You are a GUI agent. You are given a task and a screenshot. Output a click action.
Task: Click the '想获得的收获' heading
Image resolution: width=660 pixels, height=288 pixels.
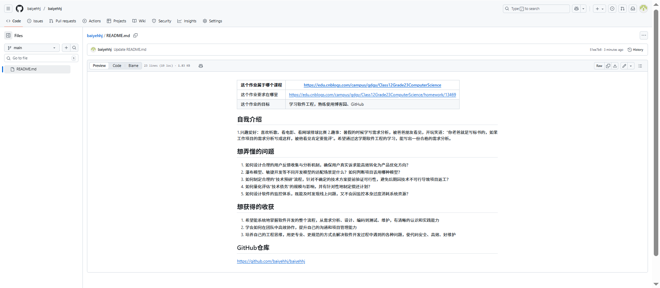tap(255, 207)
